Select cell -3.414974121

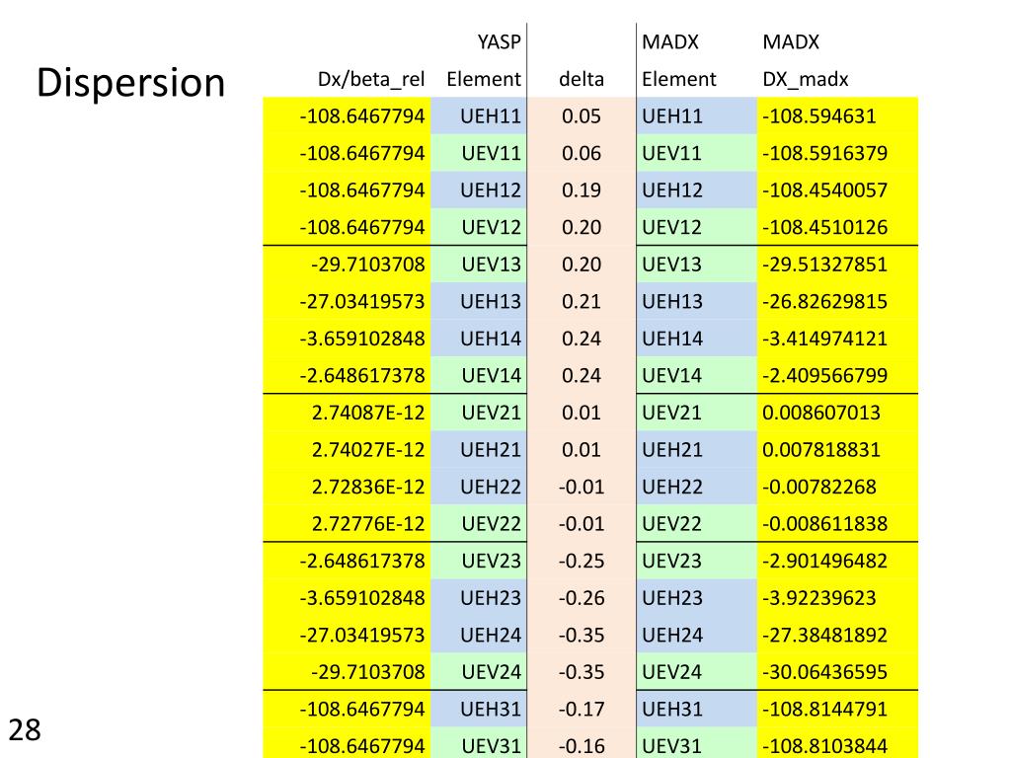click(x=824, y=339)
